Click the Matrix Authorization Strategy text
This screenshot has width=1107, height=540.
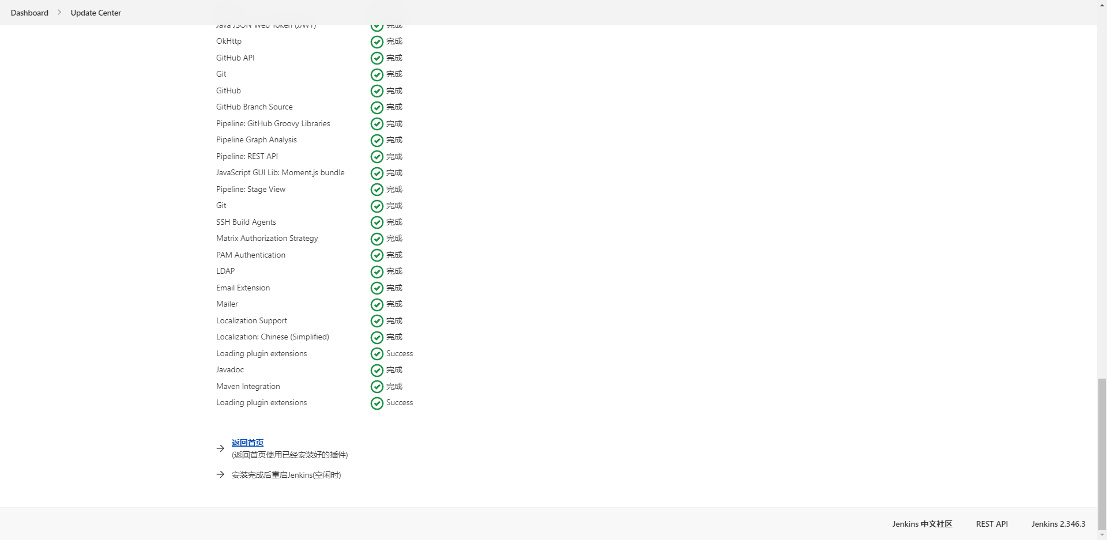tap(267, 238)
